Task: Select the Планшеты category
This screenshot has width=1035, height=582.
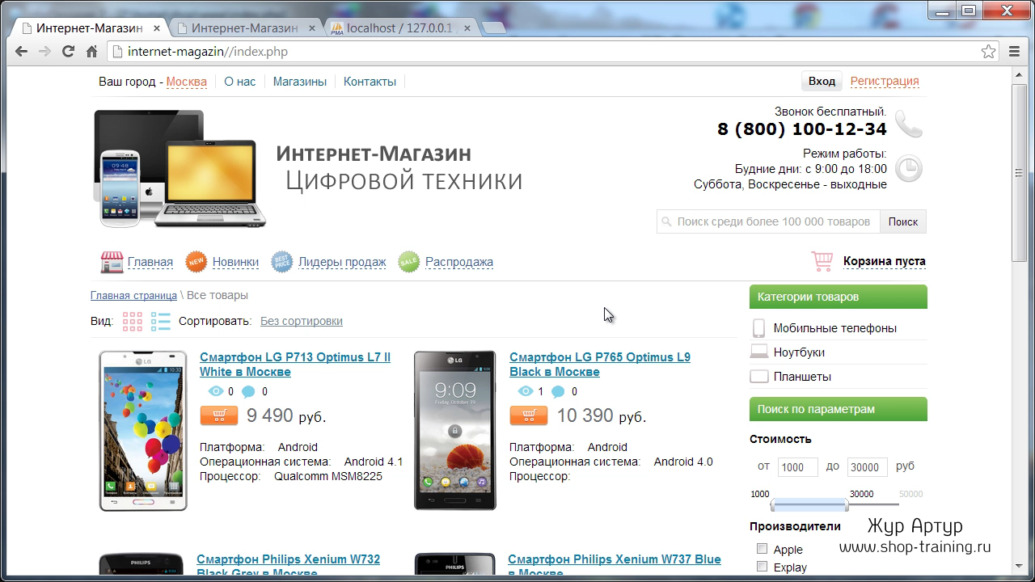Action: [x=802, y=377]
